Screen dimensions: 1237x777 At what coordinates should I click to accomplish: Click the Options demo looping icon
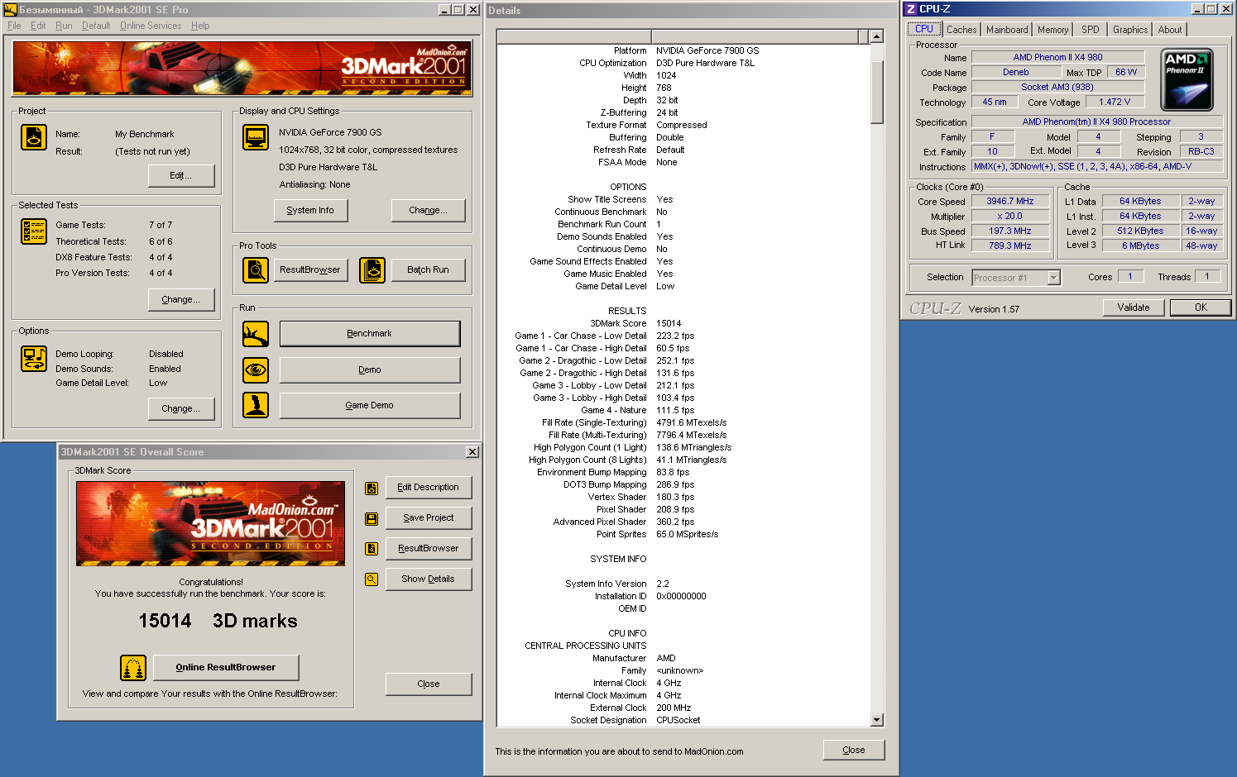[34, 359]
